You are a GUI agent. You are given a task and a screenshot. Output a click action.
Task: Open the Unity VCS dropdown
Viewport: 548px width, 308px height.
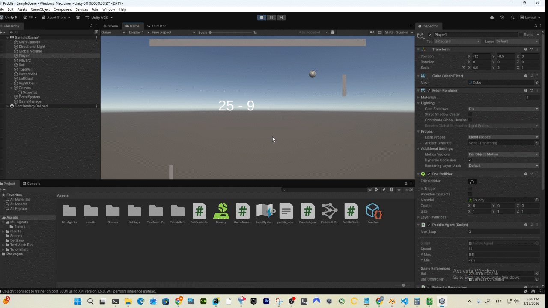pyautogui.click(x=99, y=18)
